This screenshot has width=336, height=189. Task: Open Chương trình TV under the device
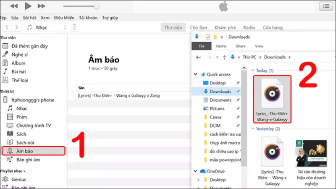34,126
